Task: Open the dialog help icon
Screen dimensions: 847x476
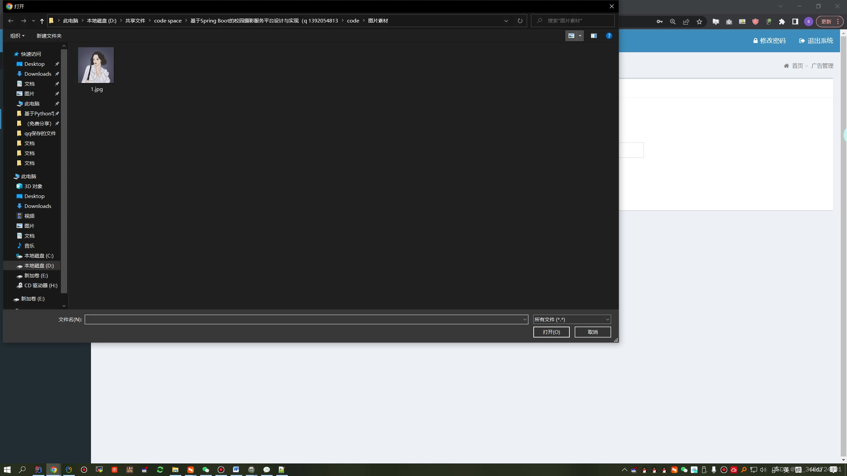Action: (609, 36)
